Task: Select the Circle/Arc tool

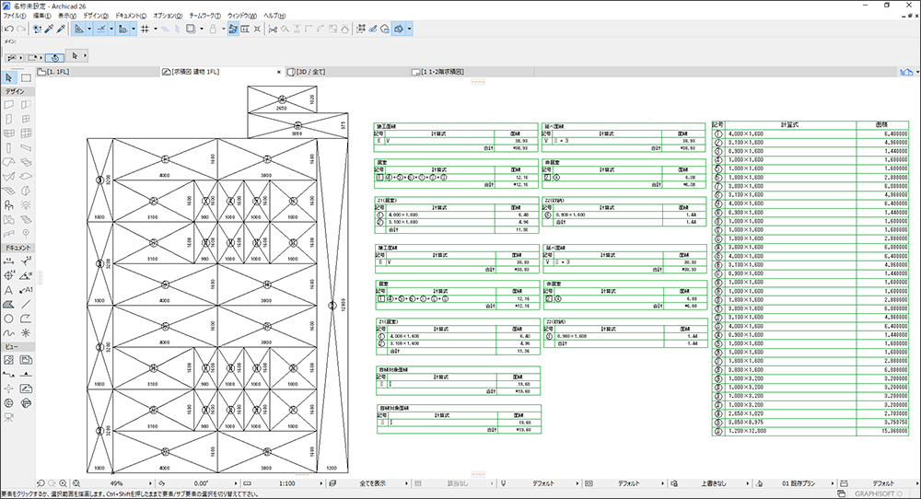Action: pyautogui.click(x=9, y=319)
